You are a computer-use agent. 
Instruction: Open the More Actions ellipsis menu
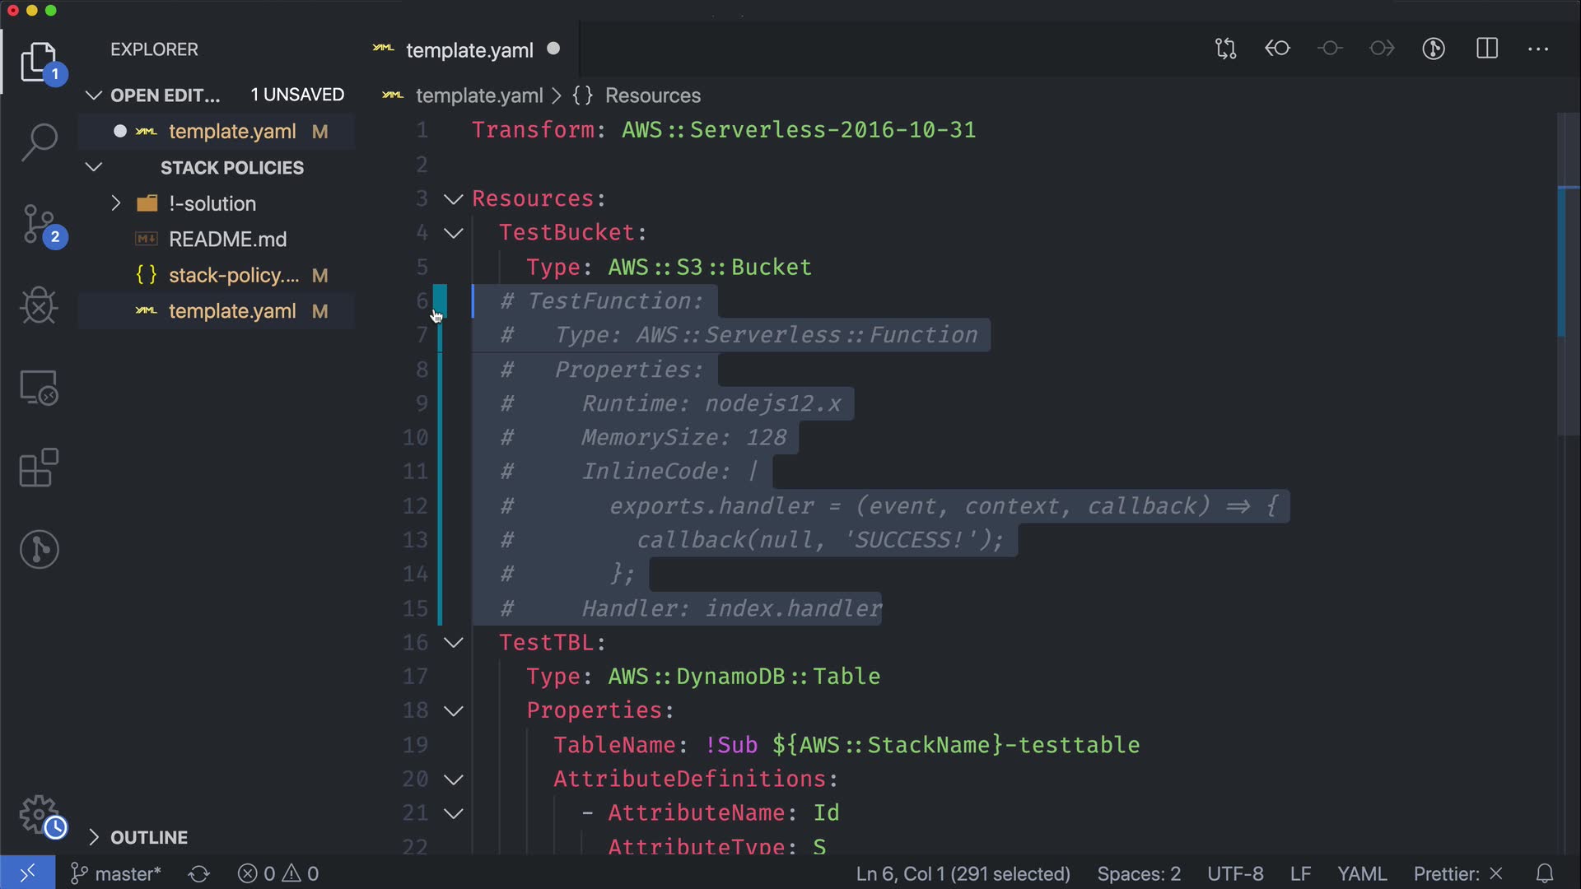point(1538,49)
